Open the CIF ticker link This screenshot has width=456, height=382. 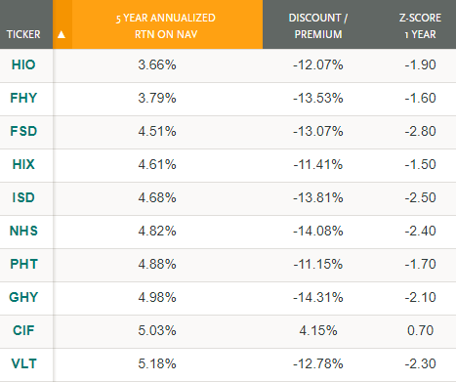(x=23, y=330)
